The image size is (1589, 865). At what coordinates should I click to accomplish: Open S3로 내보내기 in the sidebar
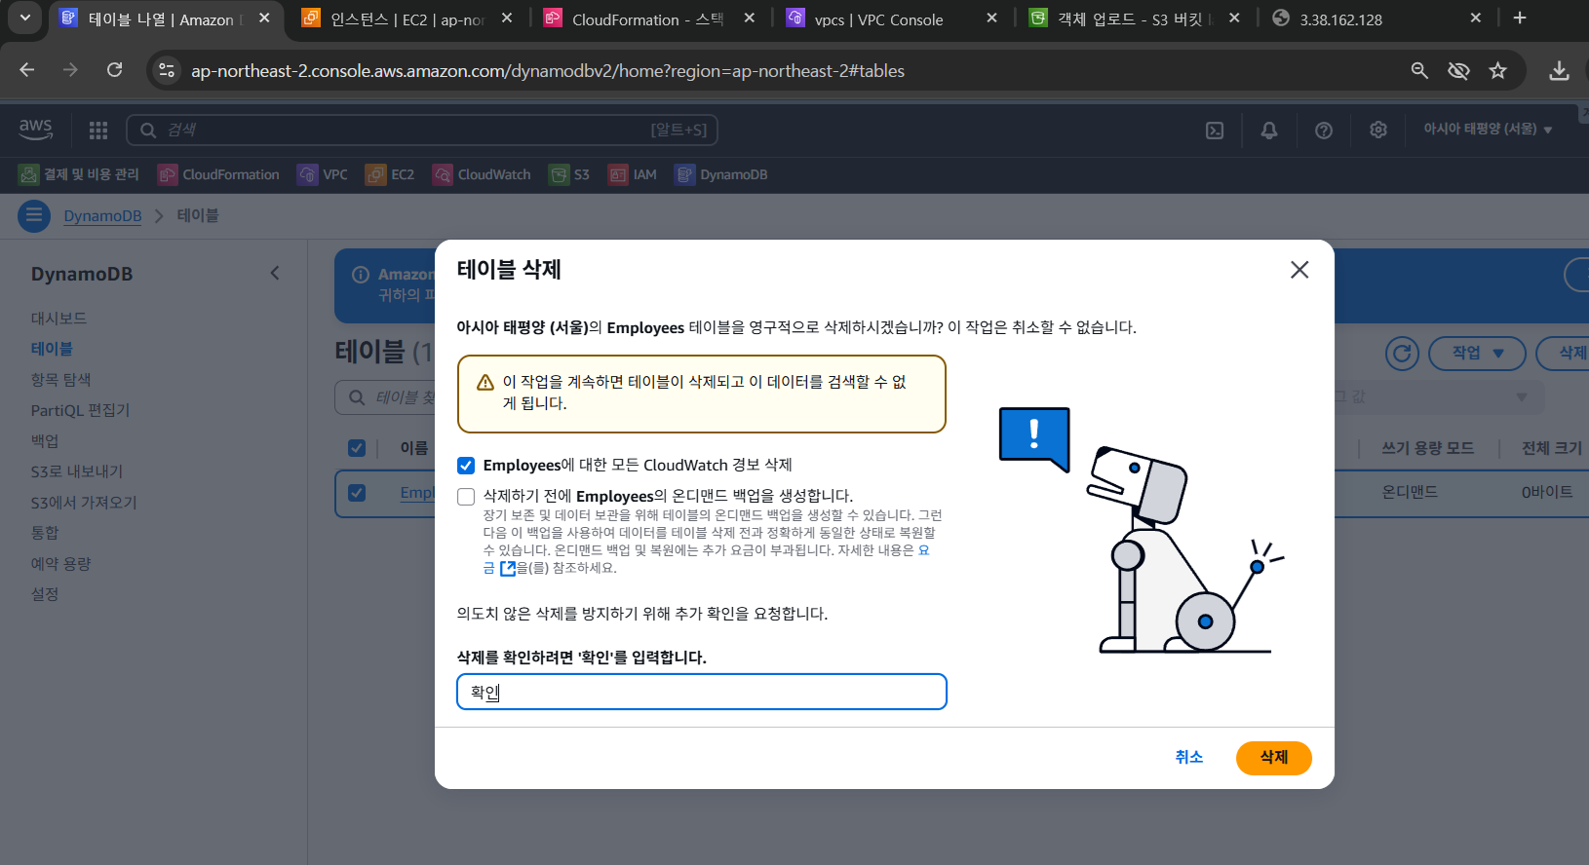pos(77,471)
